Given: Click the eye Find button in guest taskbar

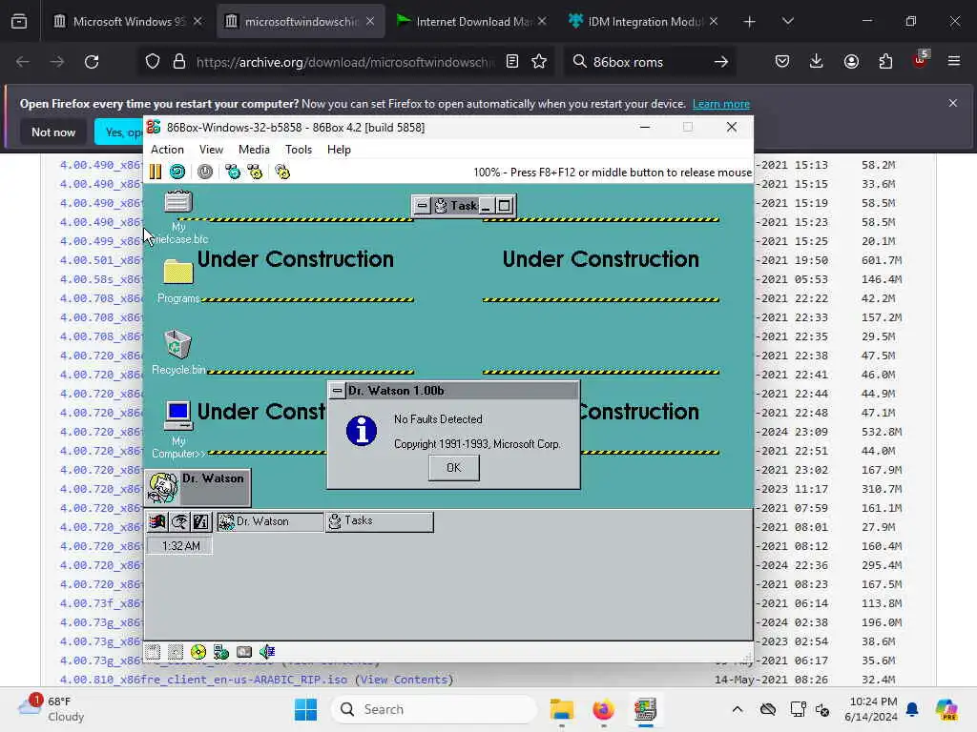Looking at the screenshot, I should 179,521.
